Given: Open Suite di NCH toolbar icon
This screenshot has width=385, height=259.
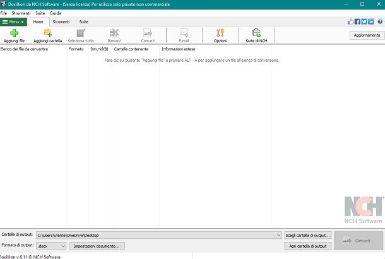Looking at the screenshot, I should tap(256, 33).
